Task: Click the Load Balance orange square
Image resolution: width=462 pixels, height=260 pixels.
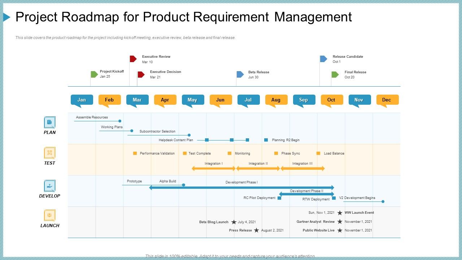Action: 318,153
